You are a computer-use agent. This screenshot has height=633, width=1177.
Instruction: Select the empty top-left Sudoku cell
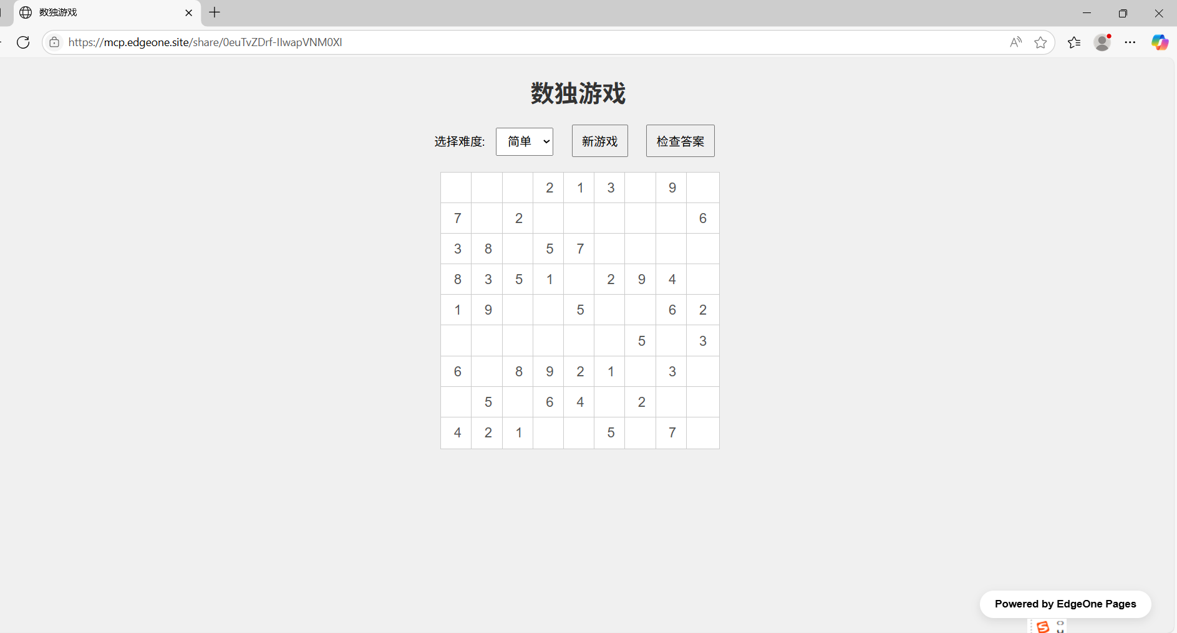[x=457, y=188]
